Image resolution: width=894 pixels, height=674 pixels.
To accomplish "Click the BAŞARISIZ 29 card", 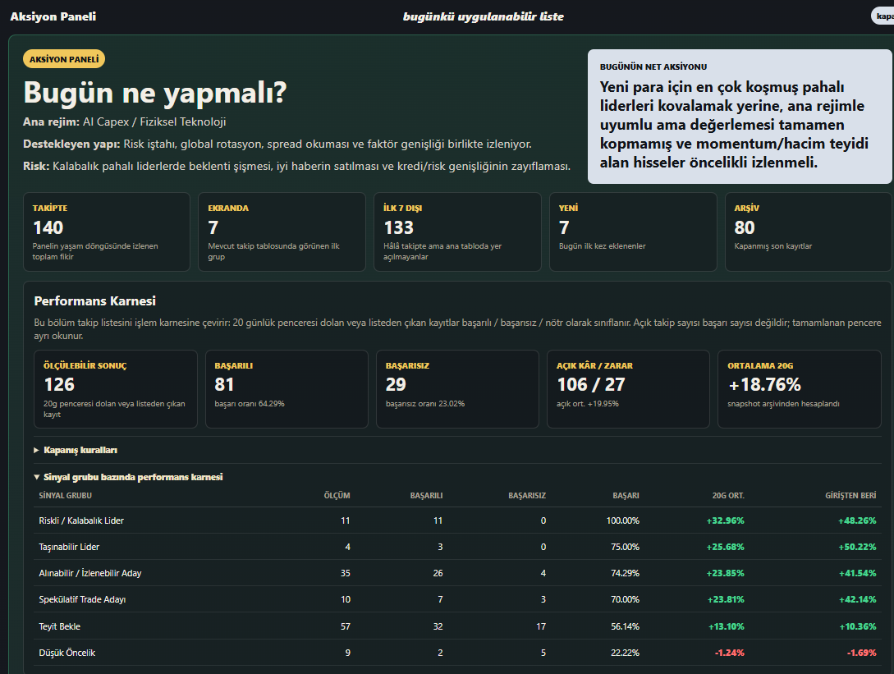I will click(457, 389).
